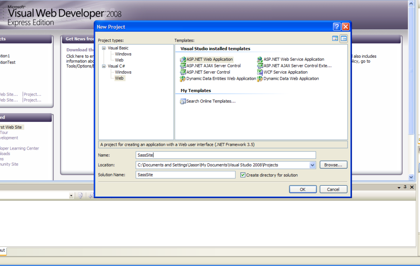Click the Start Page scrollbar down arrow
The height and width of the screenshot is (266, 420).
411,177
